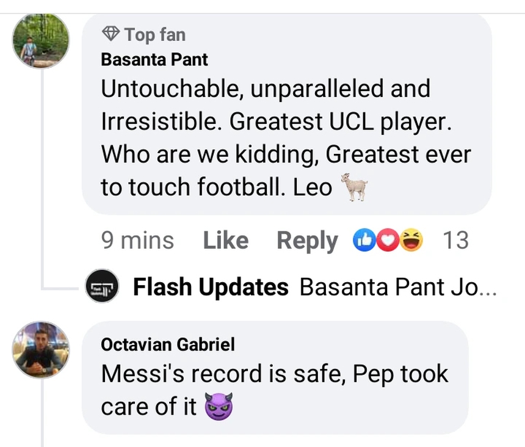Open Octavian Gabriel's profile picture
The image size is (525, 447).
pyautogui.click(x=41, y=351)
